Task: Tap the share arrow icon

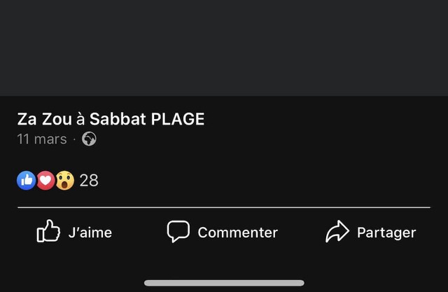Action: [x=337, y=232]
